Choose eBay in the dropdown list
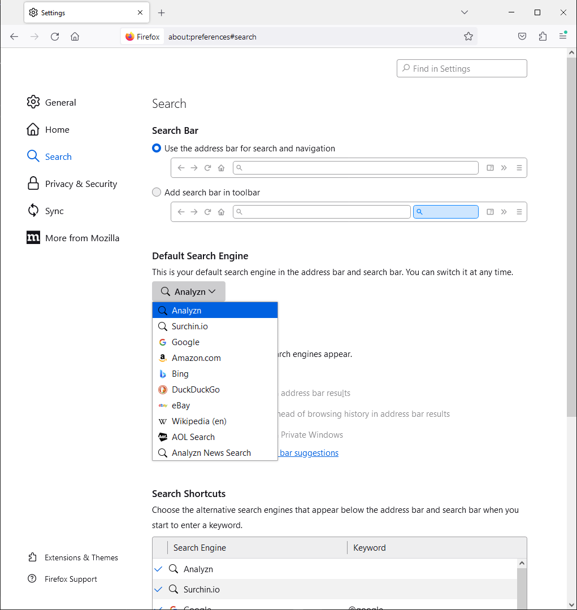This screenshot has height=610, width=577. [x=215, y=406]
